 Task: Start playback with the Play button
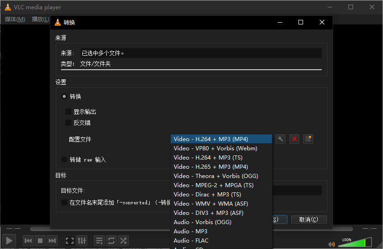tap(9, 241)
